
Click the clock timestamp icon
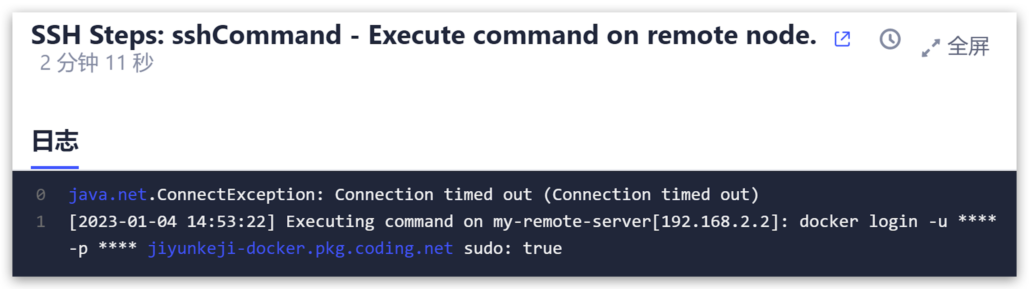point(890,39)
